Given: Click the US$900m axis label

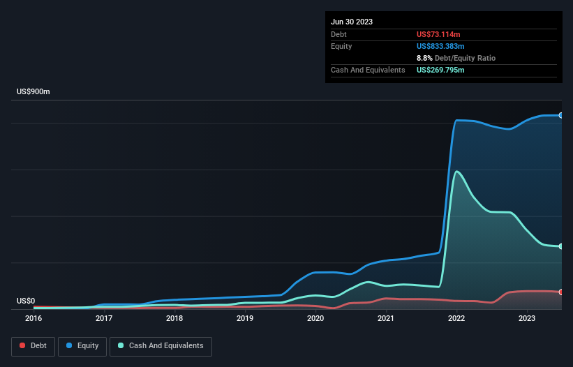Looking at the screenshot, I should pos(34,91).
